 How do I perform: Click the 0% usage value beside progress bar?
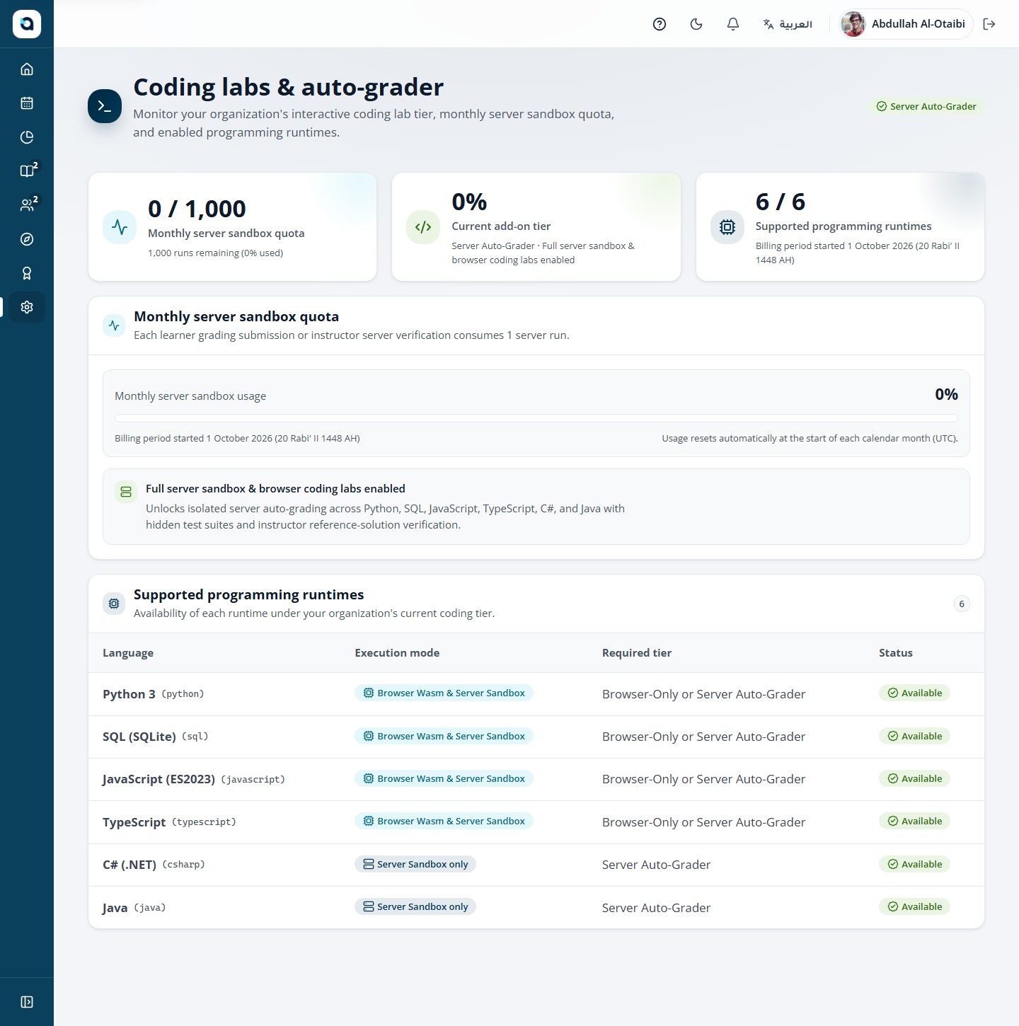click(946, 394)
